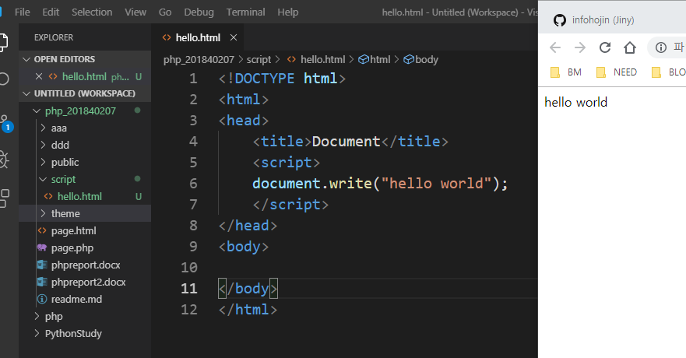Click html file icon in breadcrumb
The image size is (686, 358).
click(x=291, y=59)
